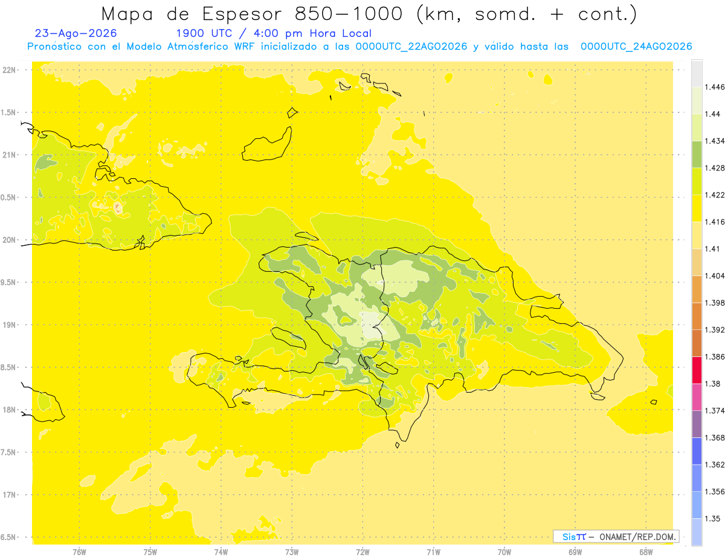Click the red legend swatch above 1.38

pyautogui.click(x=697, y=370)
